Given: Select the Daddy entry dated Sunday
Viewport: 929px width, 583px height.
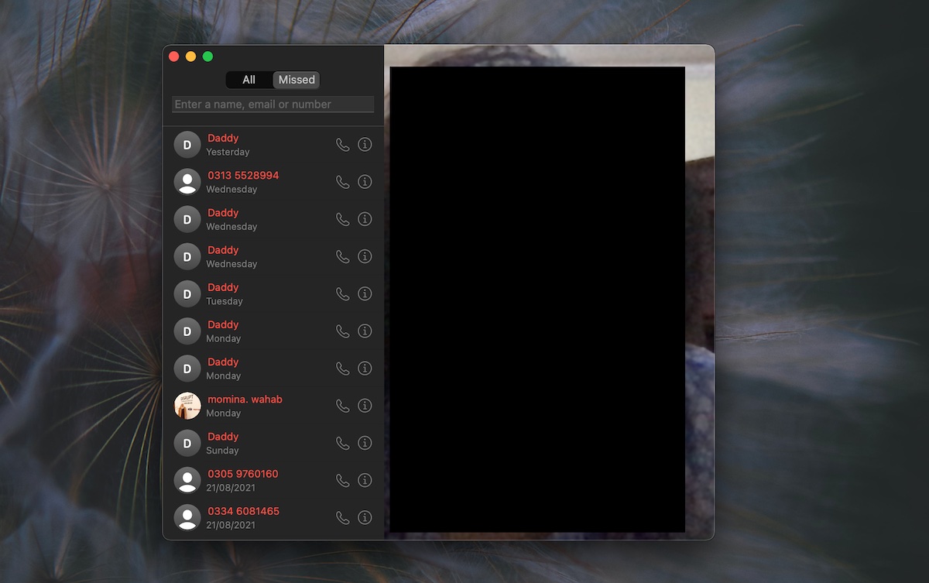Looking at the screenshot, I should (273, 443).
